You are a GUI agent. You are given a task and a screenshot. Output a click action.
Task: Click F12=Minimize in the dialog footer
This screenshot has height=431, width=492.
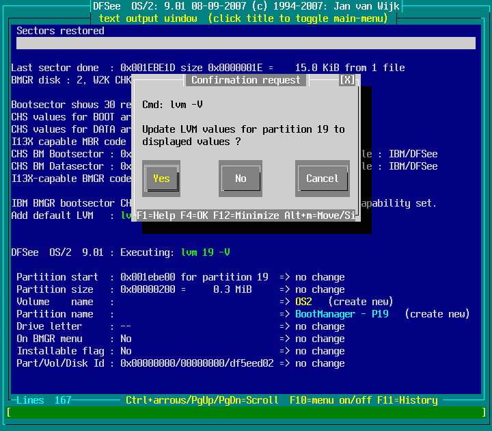[x=249, y=215]
